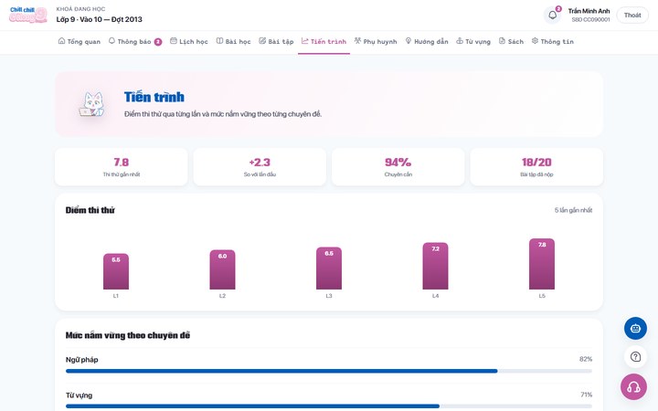Open the chatbot robot floating button
This screenshot has height=411, width=658.
click(x=635, y=328)
